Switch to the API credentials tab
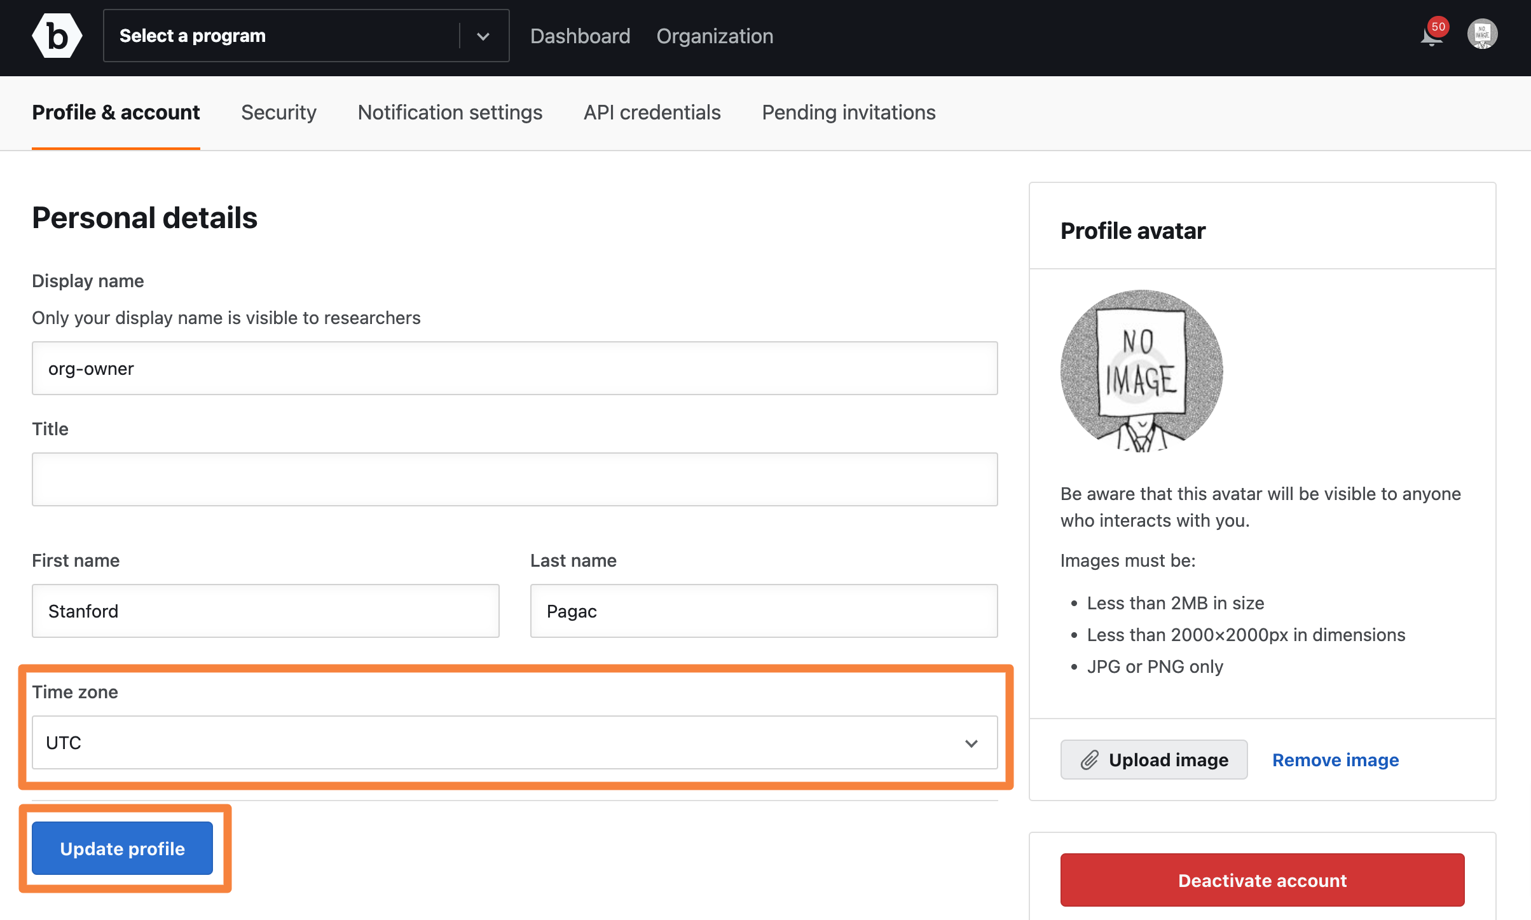The width and height of the screenshot is (1531, 920). point(652,111)
